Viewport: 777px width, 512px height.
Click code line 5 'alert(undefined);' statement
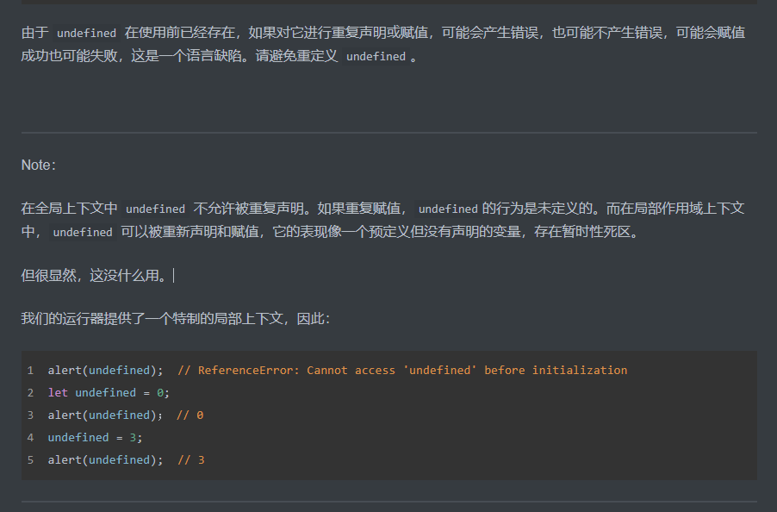[106, 460]
